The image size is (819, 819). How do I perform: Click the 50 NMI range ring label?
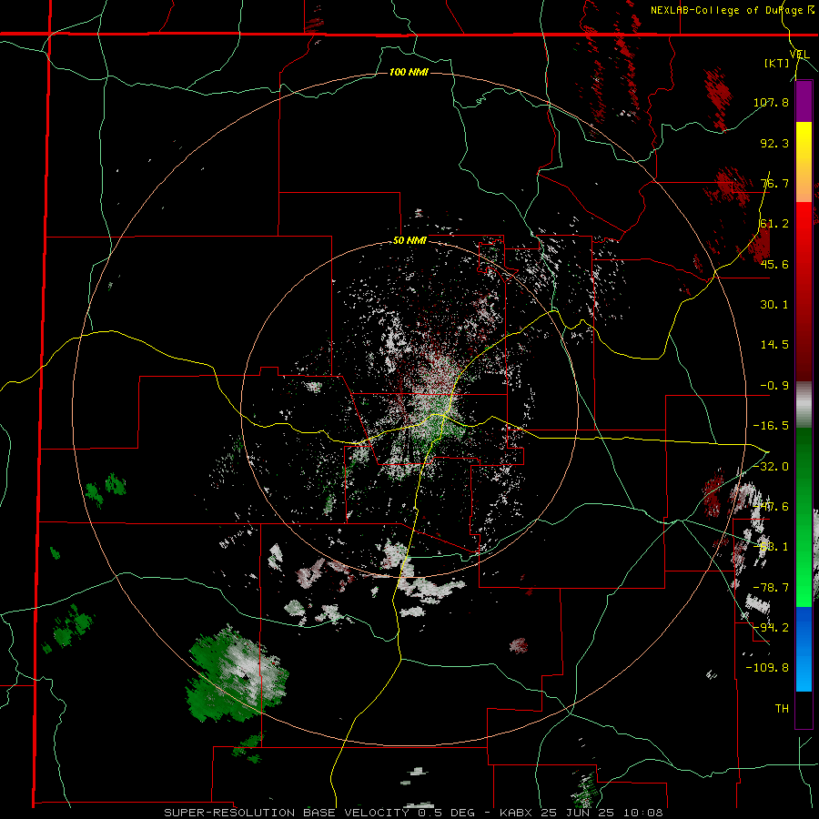click(x=410, y=241)
